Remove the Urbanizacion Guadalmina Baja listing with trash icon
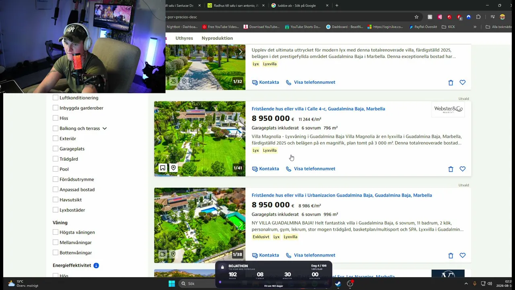 [x=451, y=255]
